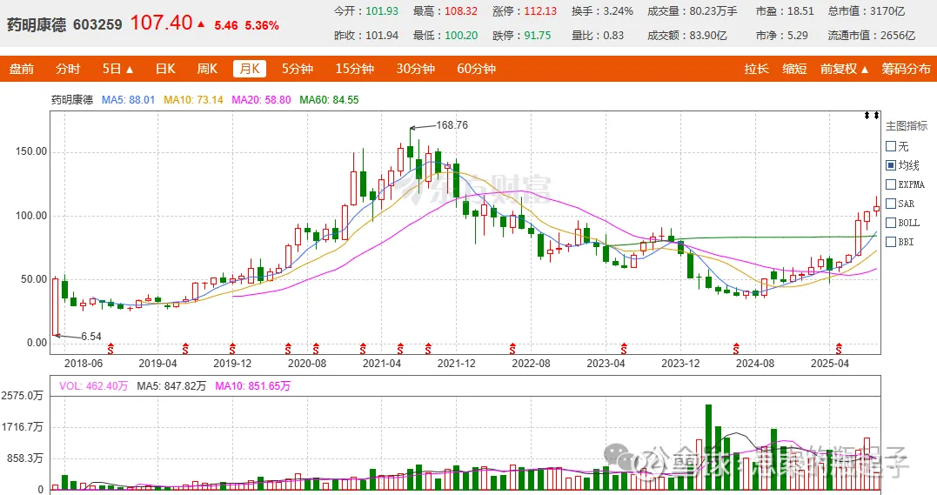Open the 筹码分布 view
Viewport: 937px width, 495px height.
pyautogui.click(x=906, y=69)
